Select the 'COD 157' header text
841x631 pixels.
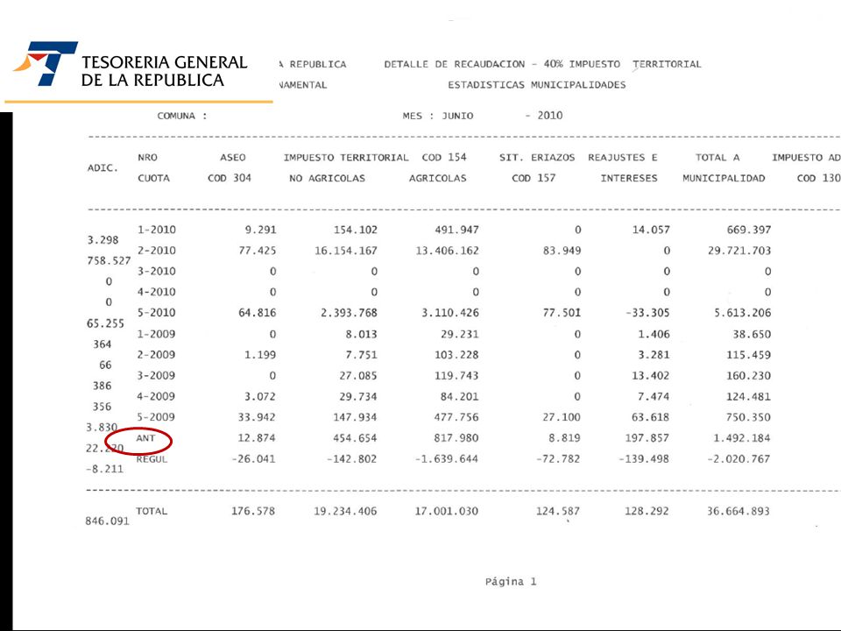point(534,178)
